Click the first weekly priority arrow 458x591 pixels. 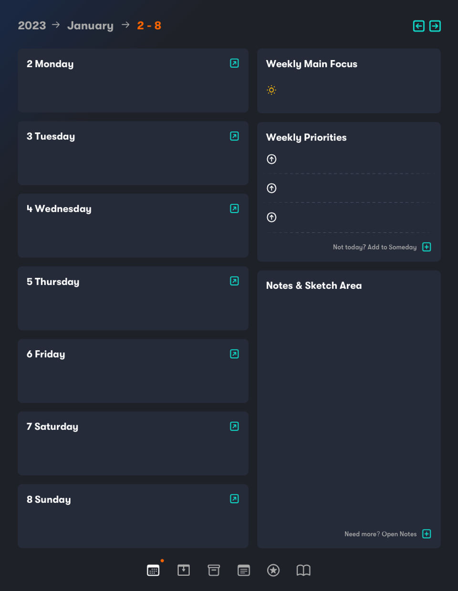pos(271,159)
